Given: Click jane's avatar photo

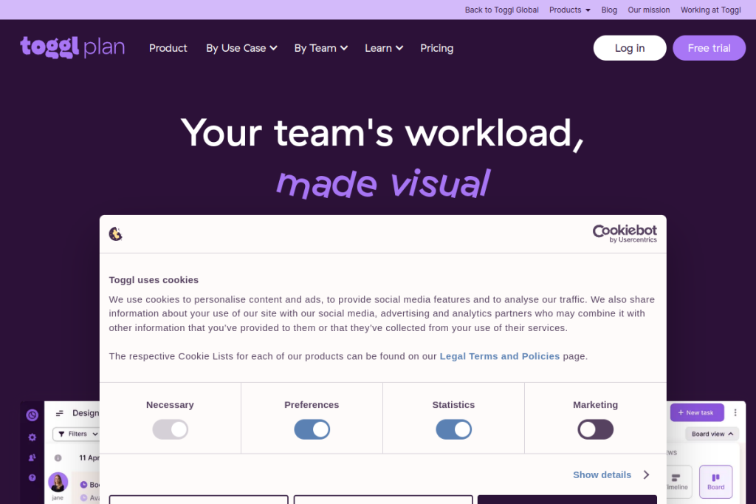Looking at the screenshot, I should point(58,483).
